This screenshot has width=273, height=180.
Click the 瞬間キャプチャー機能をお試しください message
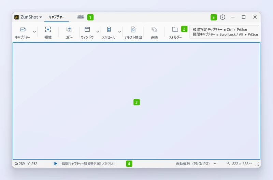pyautogui.click(x=89, y=164)
